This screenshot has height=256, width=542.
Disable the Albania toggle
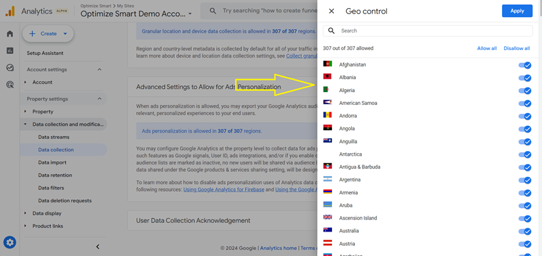(524, 78)
